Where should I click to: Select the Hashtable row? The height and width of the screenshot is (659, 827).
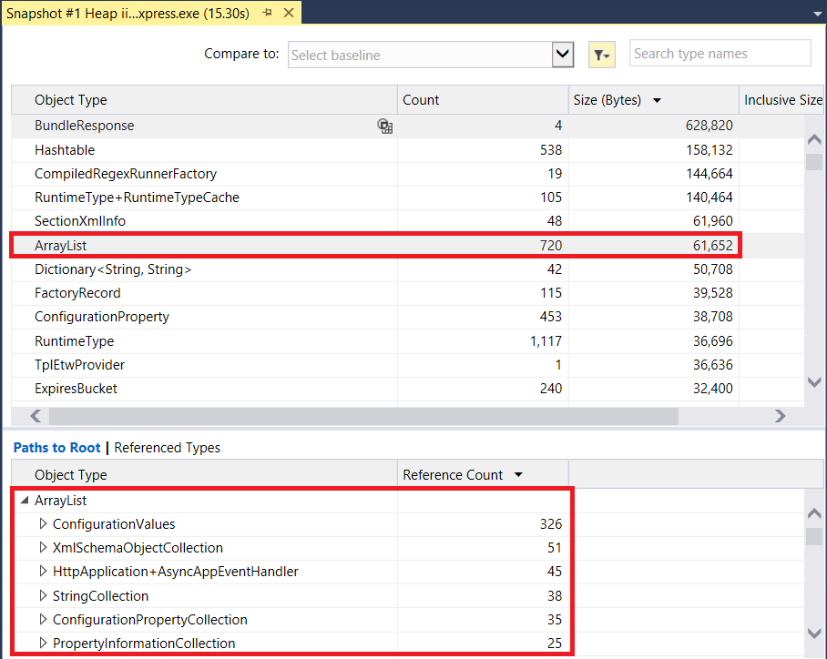(65, 150)
